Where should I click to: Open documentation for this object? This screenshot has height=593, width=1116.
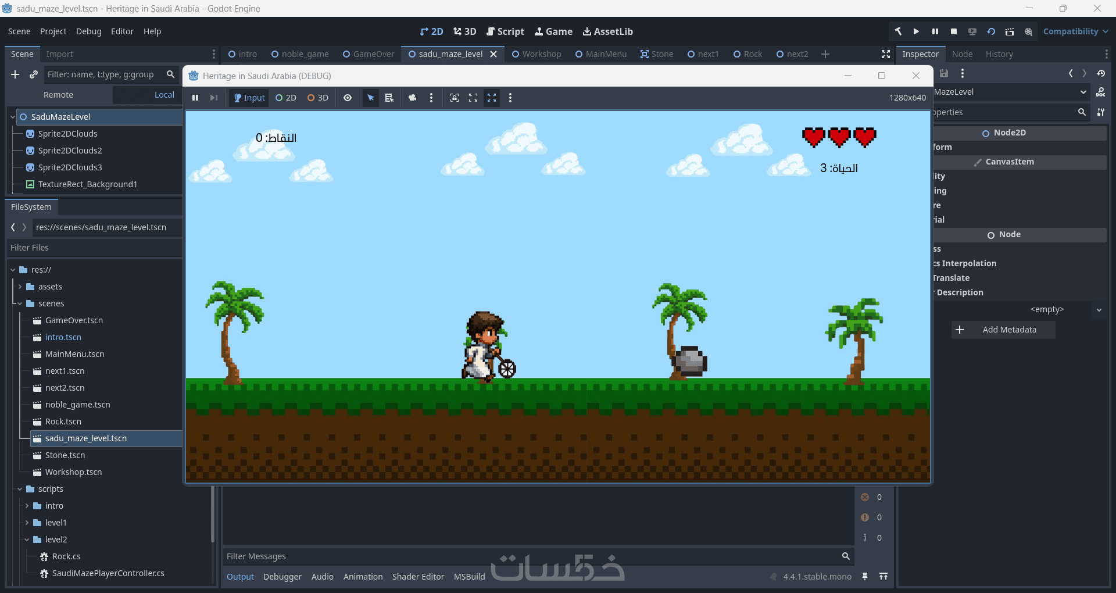click(x=1100, y=92)
